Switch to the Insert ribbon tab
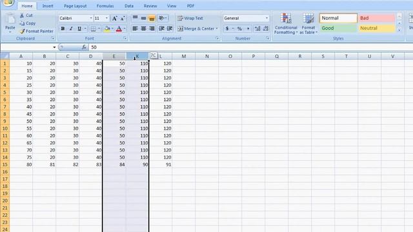Image resolution: width=413 pixels, height=232 pixels. tap(48, 6)
